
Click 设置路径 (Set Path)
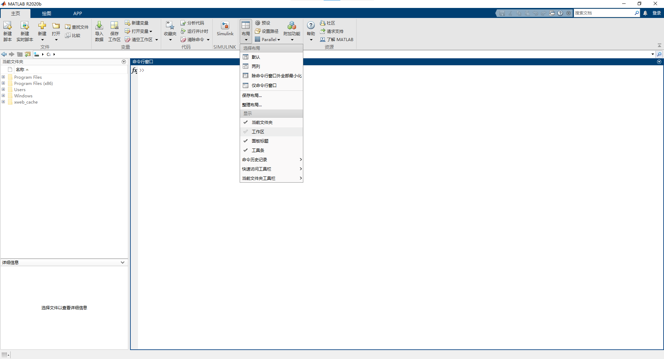267,31
